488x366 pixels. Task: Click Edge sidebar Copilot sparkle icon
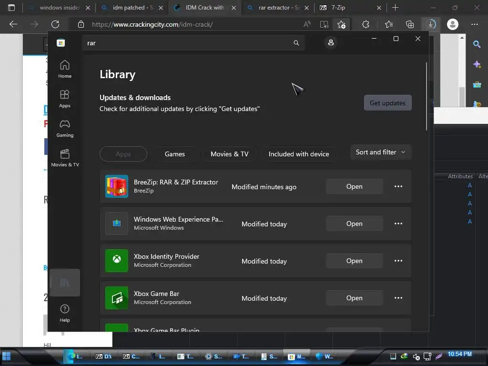point(477,64)
